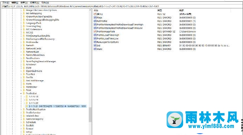Click the S-1-5-18 folder icon

pos(27,97)
